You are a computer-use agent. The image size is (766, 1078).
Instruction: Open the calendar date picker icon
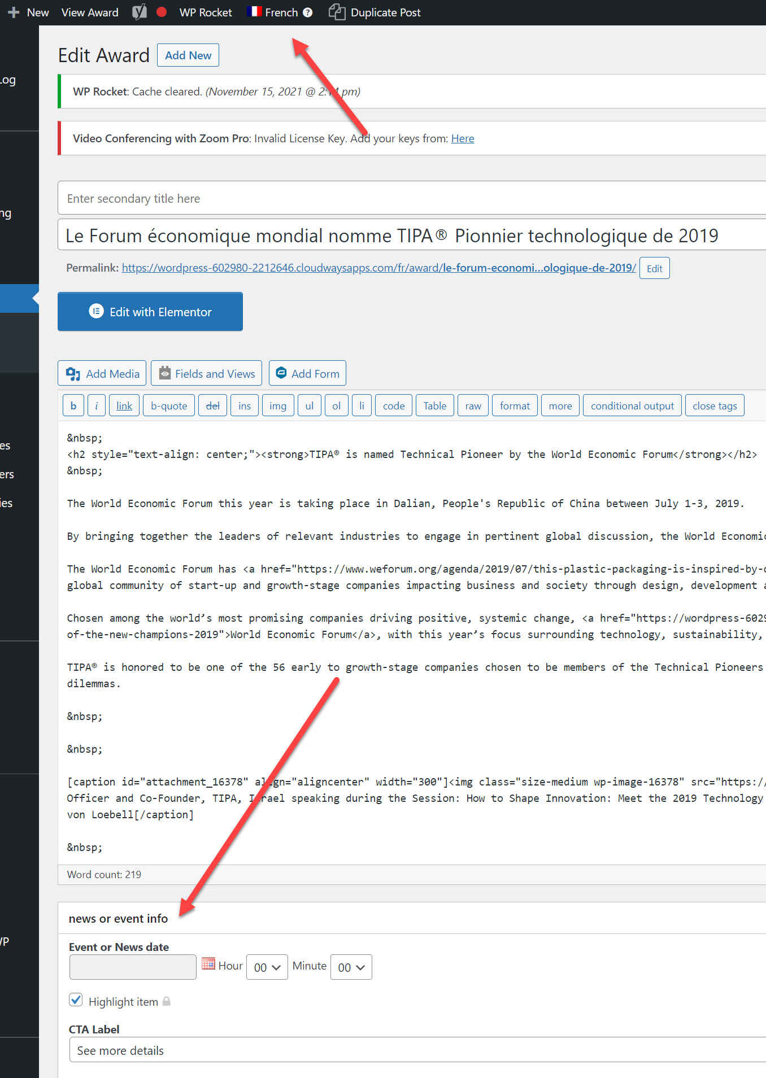click(208, 963)
